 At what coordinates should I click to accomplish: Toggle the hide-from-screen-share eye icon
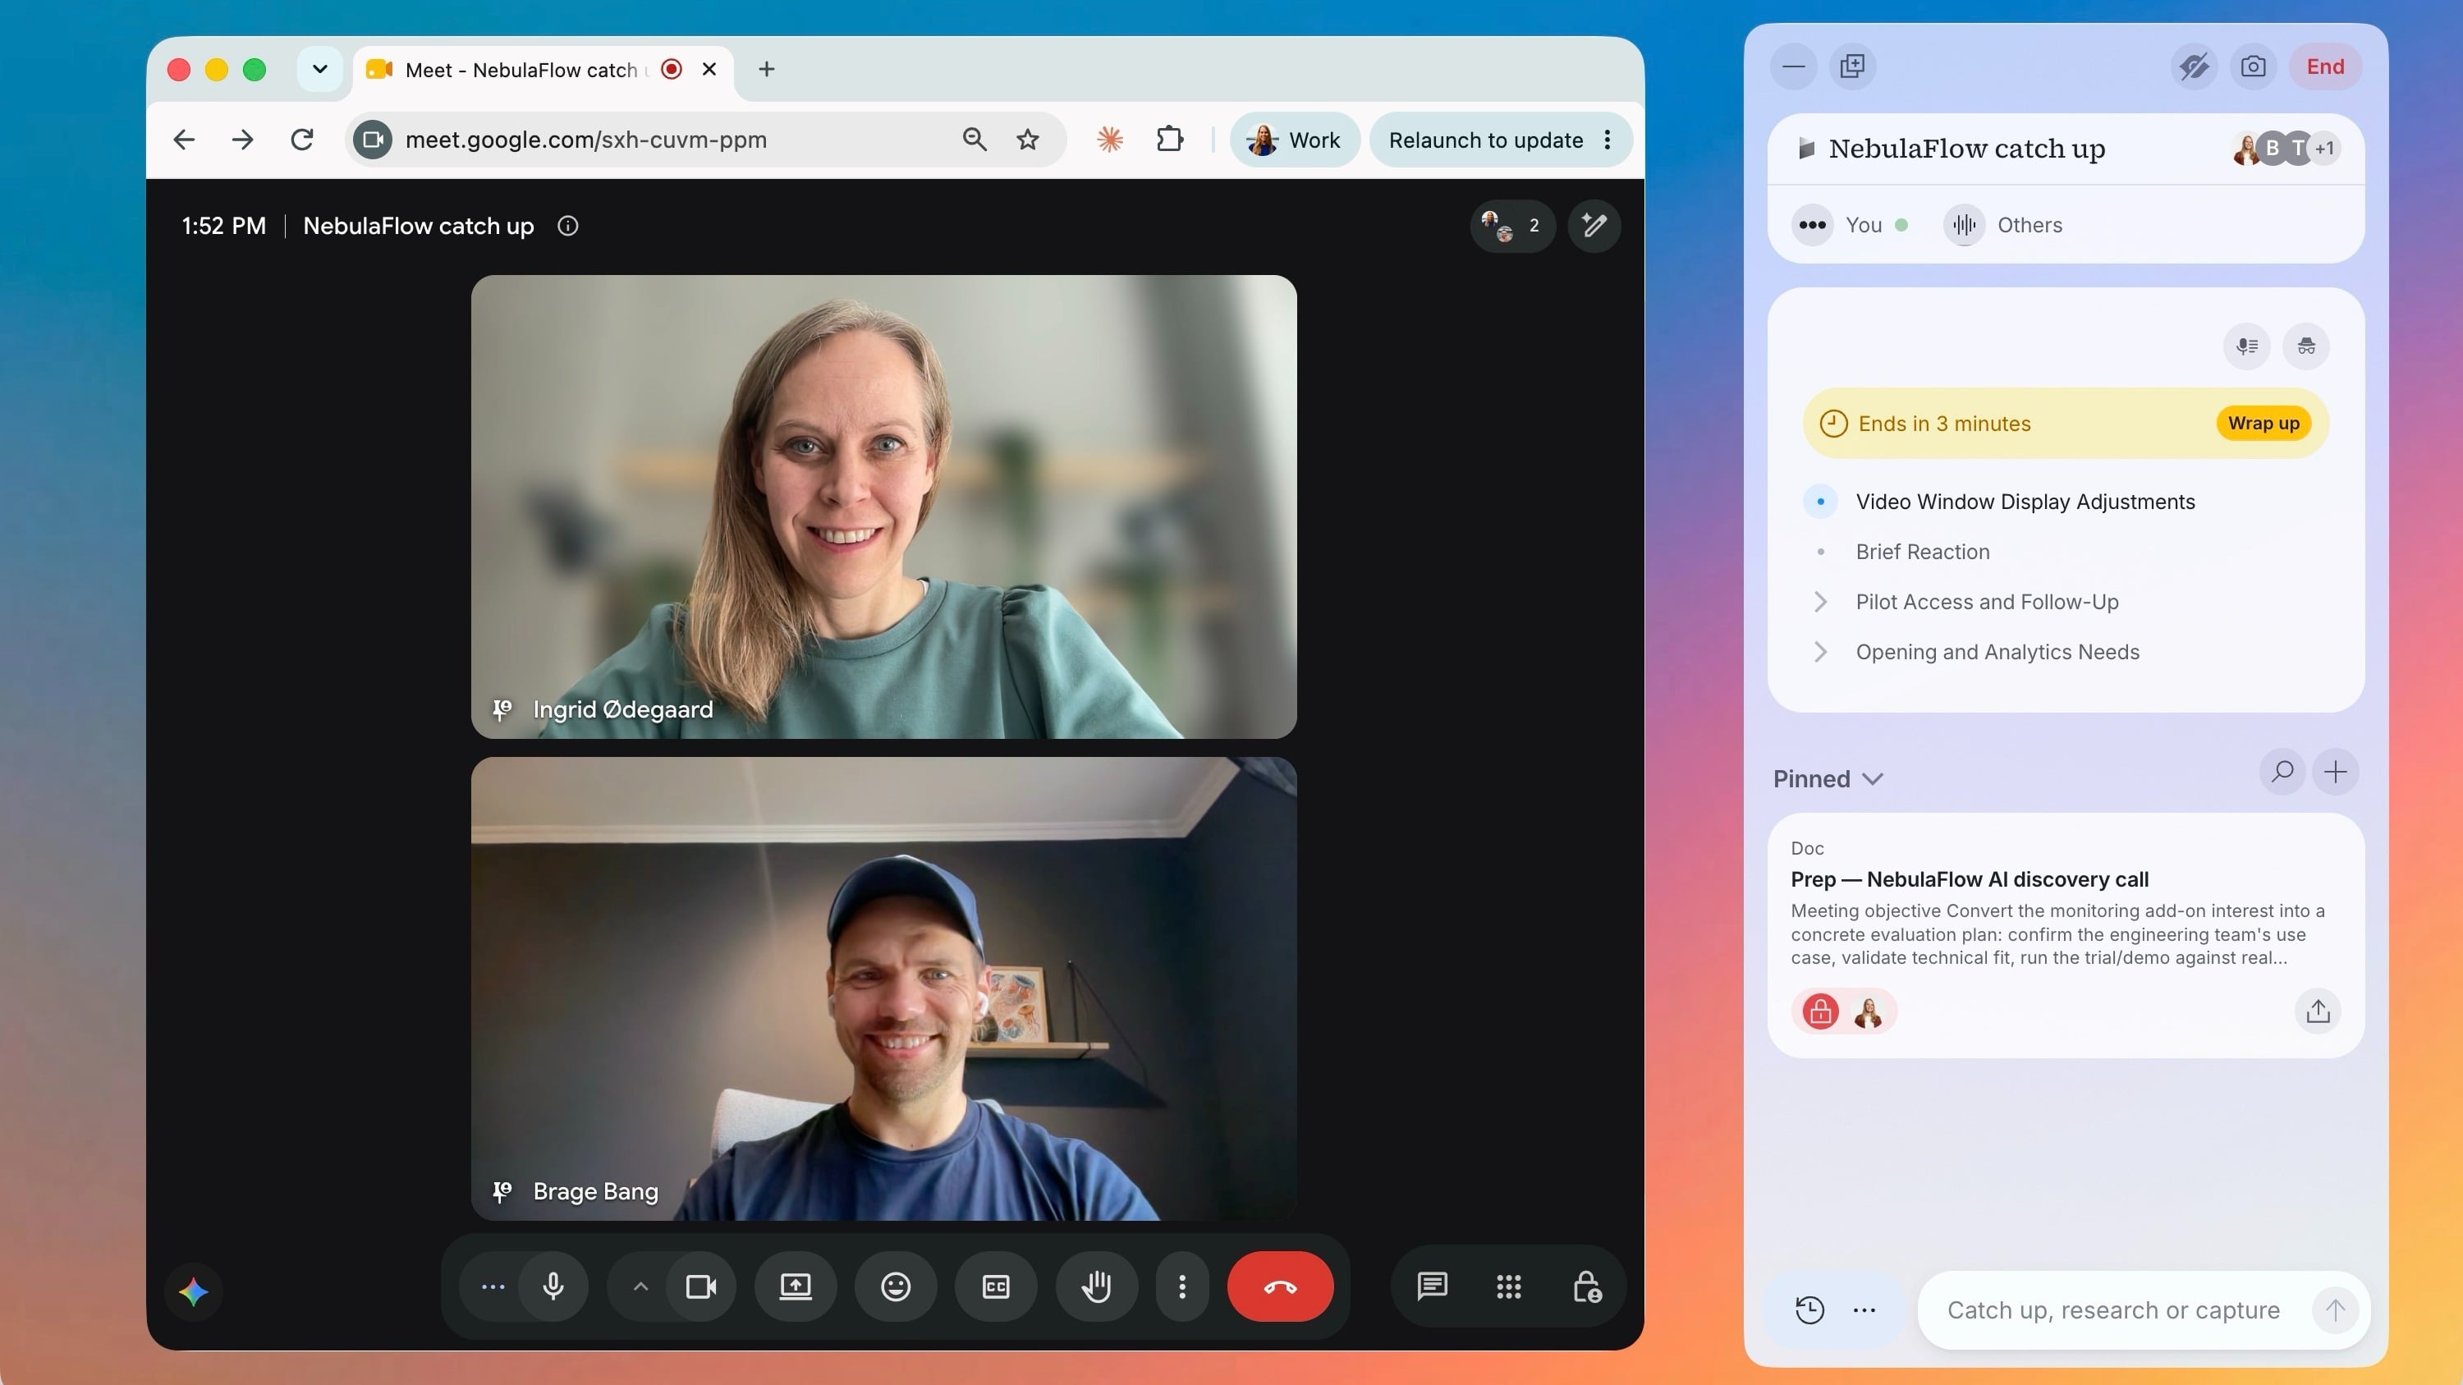[2194, 66]
